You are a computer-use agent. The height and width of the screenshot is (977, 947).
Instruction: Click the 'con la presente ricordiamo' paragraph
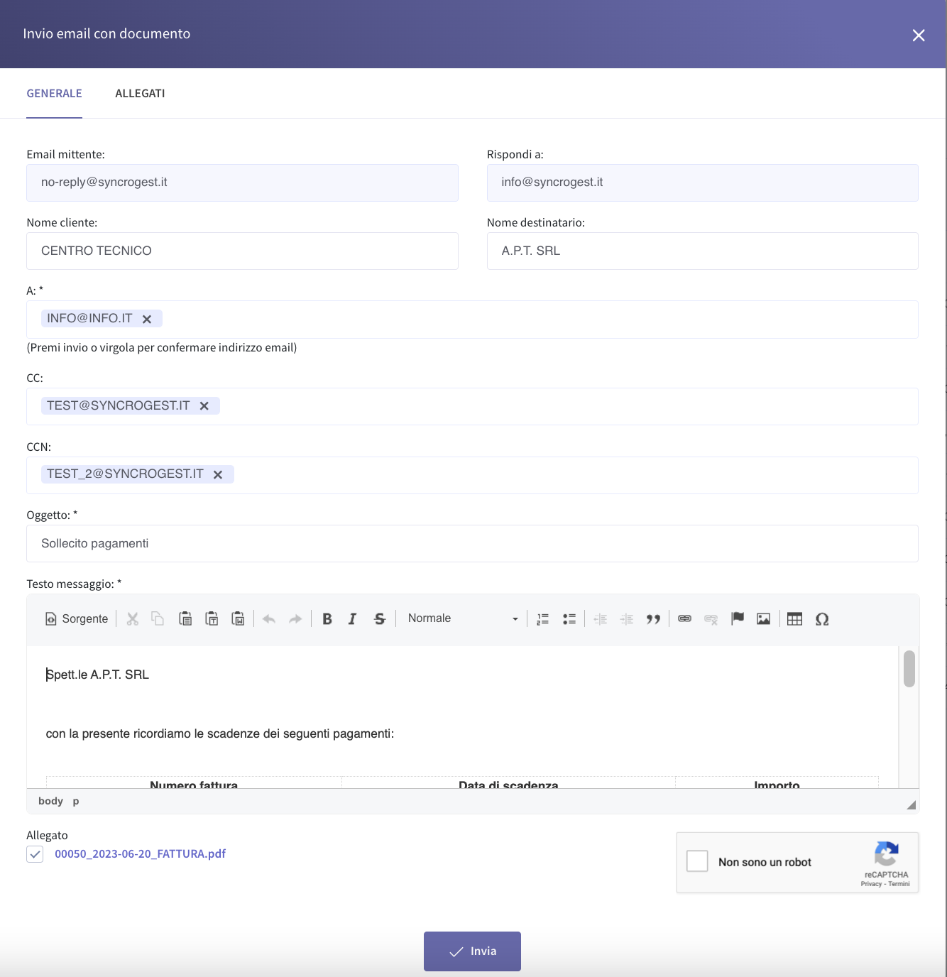[x=219, y=733]
